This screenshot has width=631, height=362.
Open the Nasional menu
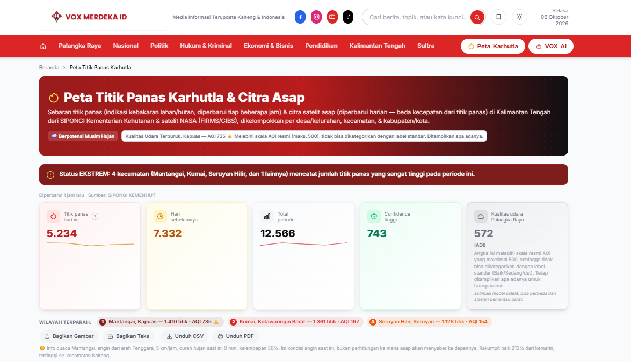[x=126, y=46]
